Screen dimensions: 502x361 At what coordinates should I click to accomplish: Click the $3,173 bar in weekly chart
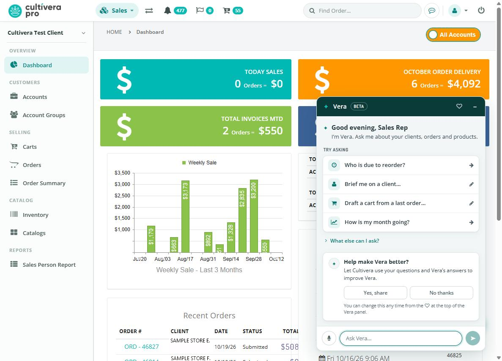[x=185, y=216]
